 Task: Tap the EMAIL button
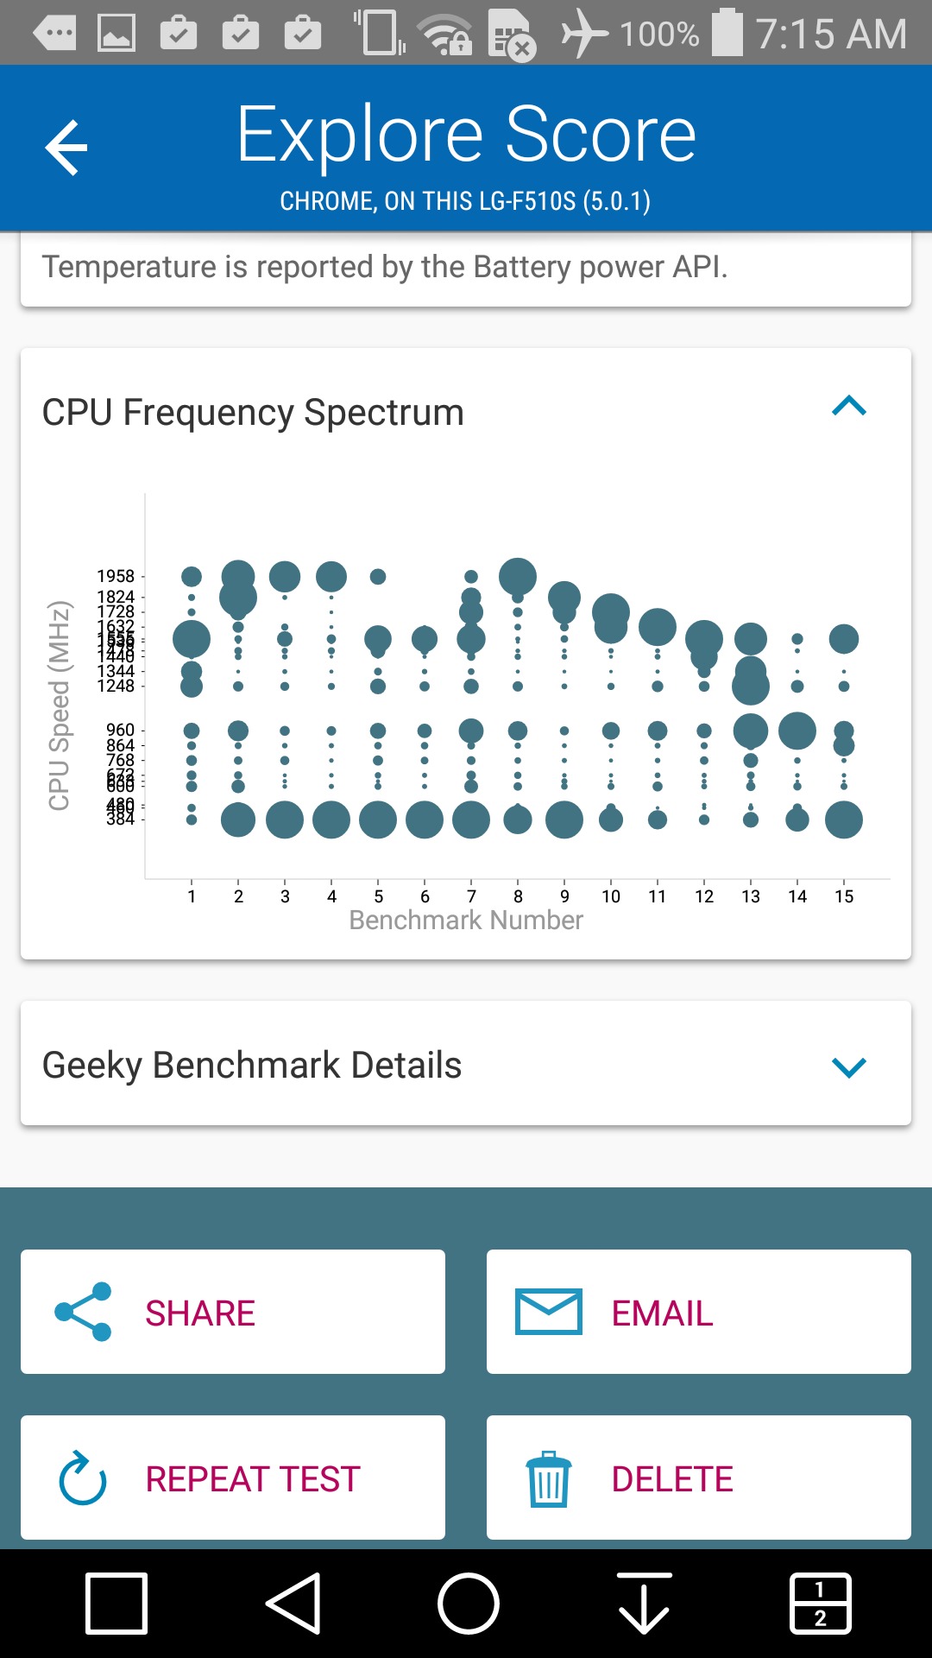699,1312
